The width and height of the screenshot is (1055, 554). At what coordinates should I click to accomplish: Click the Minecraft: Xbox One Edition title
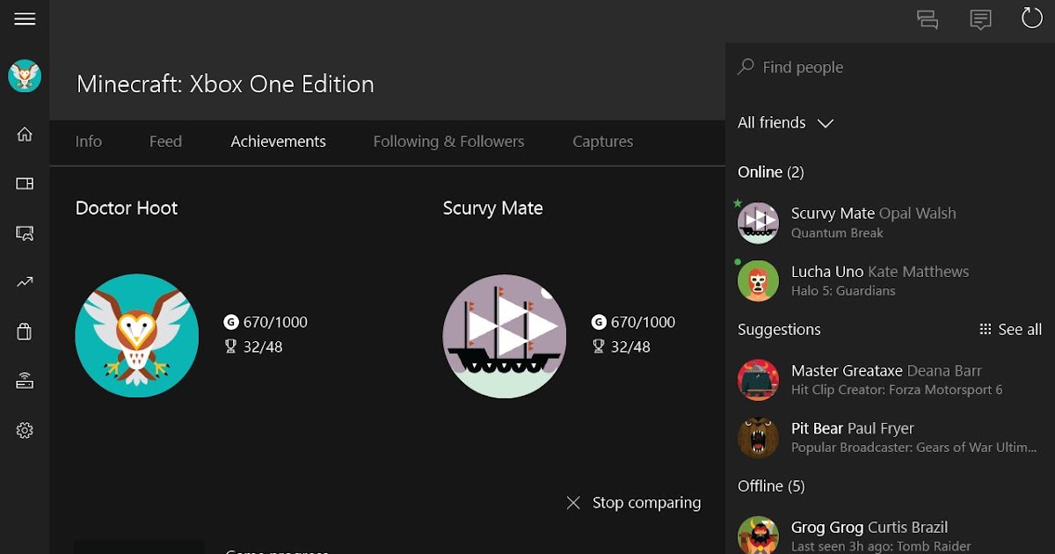(x=225, y=84)
